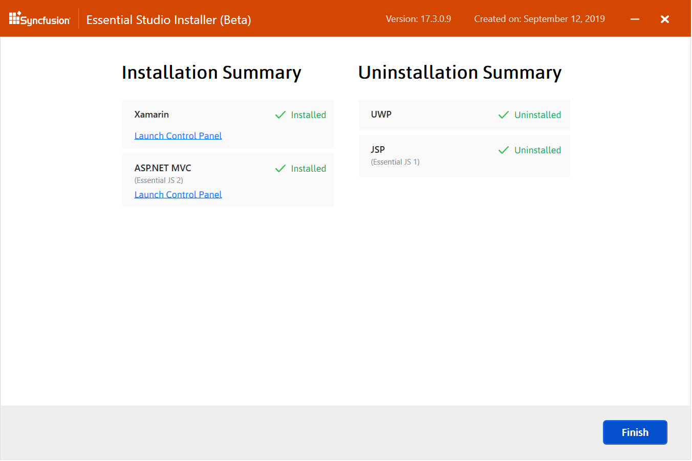
Task: Click the Essential JS 2 subtitle text
Action: (159, 180)
